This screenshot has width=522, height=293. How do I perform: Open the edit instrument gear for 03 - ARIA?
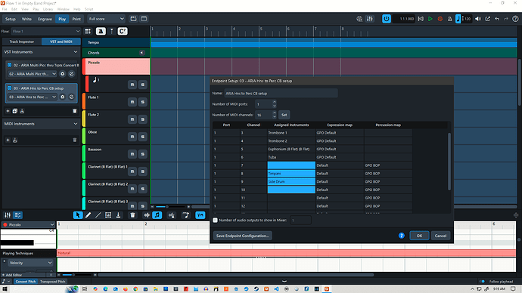pos(62,97)
